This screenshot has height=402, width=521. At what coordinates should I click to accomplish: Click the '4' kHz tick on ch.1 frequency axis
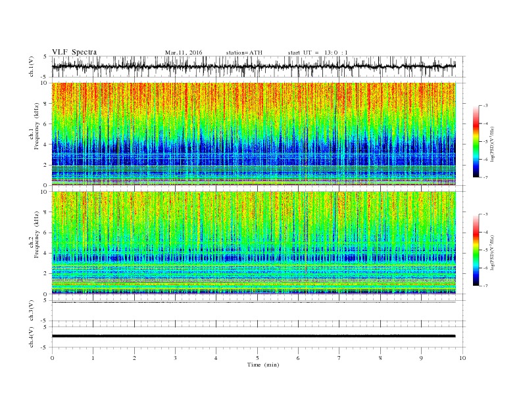(x=45, y=145)
